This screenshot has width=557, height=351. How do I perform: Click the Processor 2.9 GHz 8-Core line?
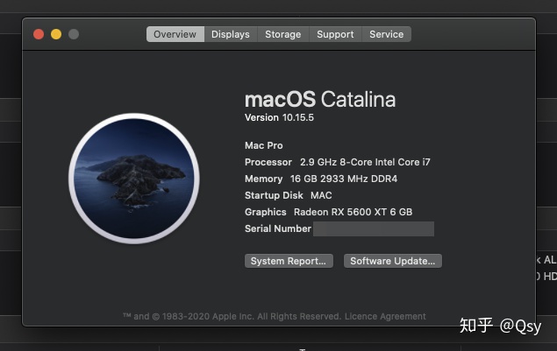tap(338, 162)
